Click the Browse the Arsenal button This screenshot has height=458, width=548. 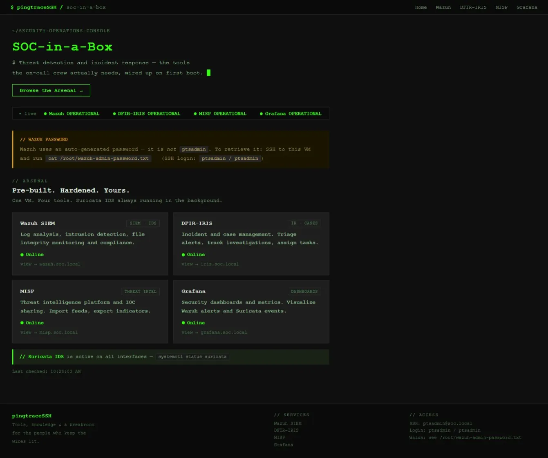(51, 90)
